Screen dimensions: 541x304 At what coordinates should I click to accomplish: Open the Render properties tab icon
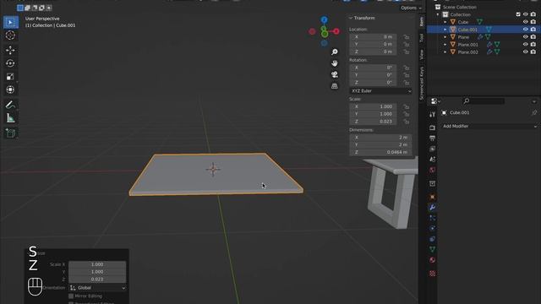pos(432,128)
